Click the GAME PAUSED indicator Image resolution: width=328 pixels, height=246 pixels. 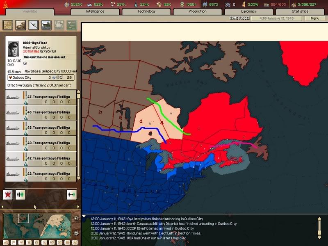pos(239,18)
